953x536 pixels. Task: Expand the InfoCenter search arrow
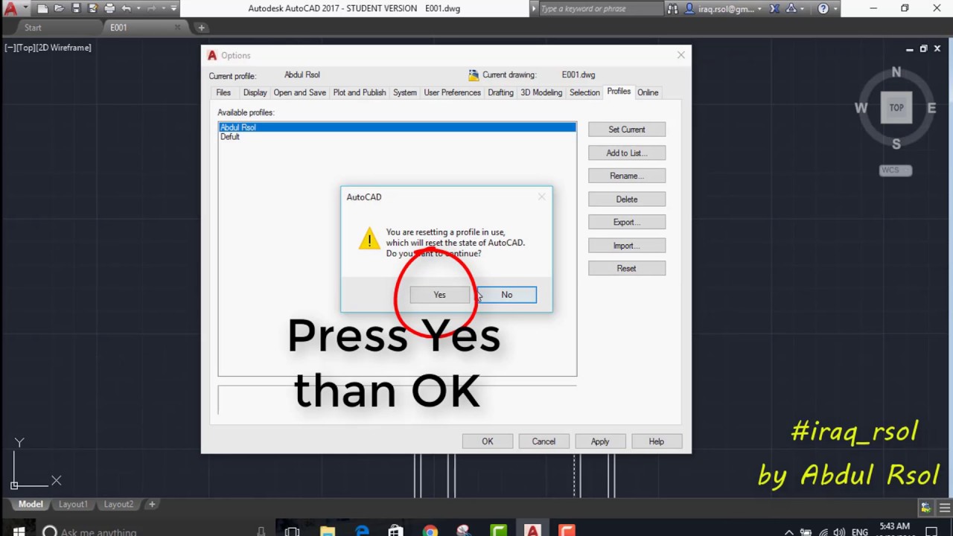pos(533,9)
